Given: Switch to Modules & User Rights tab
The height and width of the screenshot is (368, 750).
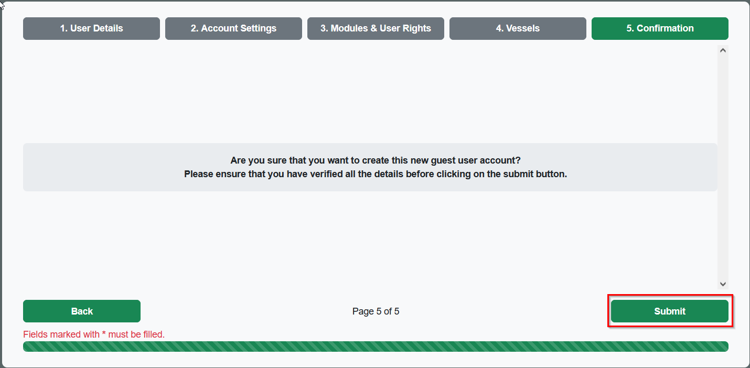Looking at the screenshot, I should tap(376, 28).
